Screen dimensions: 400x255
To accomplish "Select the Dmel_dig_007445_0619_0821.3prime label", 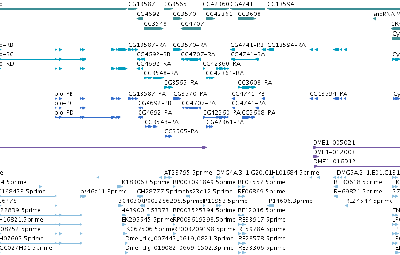I will point(180,239).
